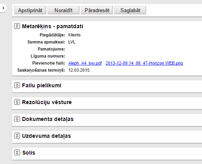
Task: Expand the Failu pielikumi section icon
Action: 17,85
